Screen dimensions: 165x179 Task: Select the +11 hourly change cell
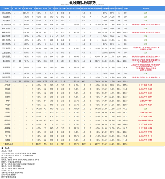[x=57, y=67]
